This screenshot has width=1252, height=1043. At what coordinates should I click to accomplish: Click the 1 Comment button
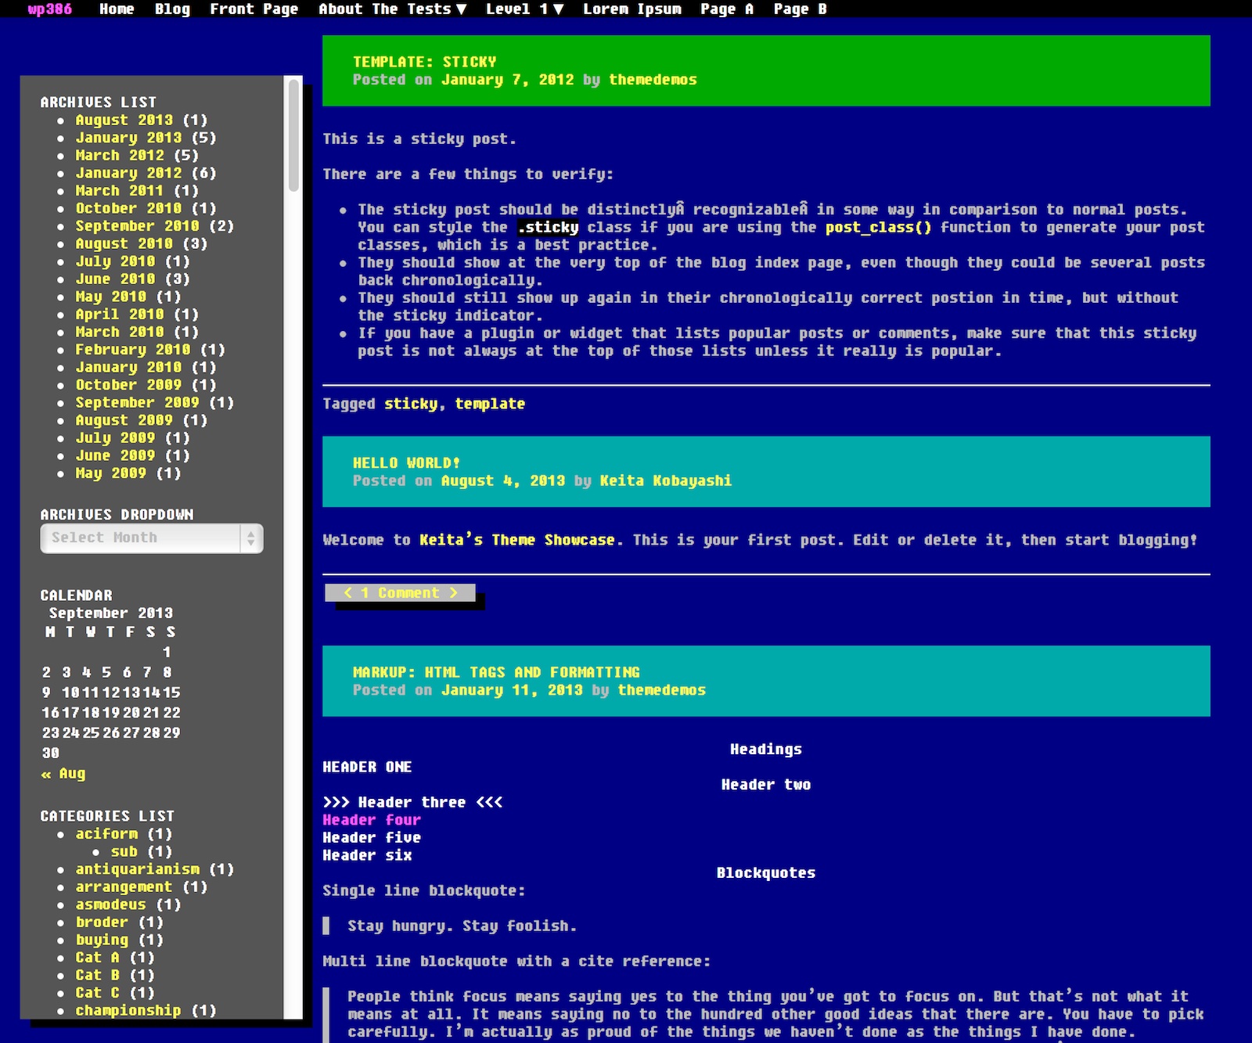tap(400, 593)
